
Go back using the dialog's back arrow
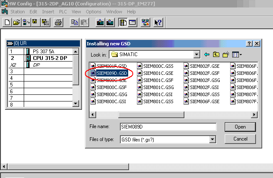tap(207, 54)
